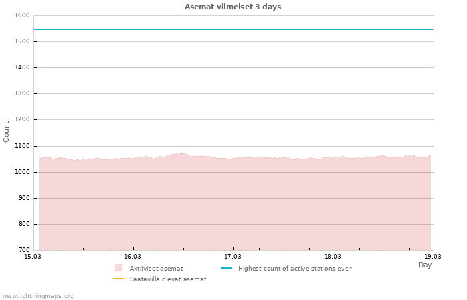Click the 19.03 date tick label
Image resolution: width=467 pixels, height=300 pixels.
[433, 256]
